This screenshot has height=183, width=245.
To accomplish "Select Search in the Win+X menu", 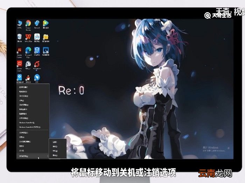I will click(x=33, y=146).
